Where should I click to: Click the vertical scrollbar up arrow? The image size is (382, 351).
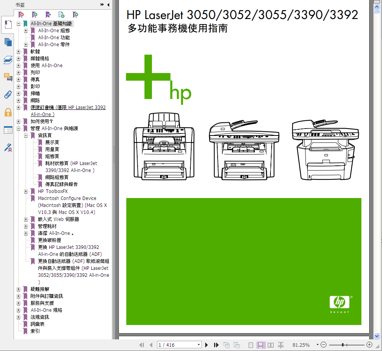(377, 7)
